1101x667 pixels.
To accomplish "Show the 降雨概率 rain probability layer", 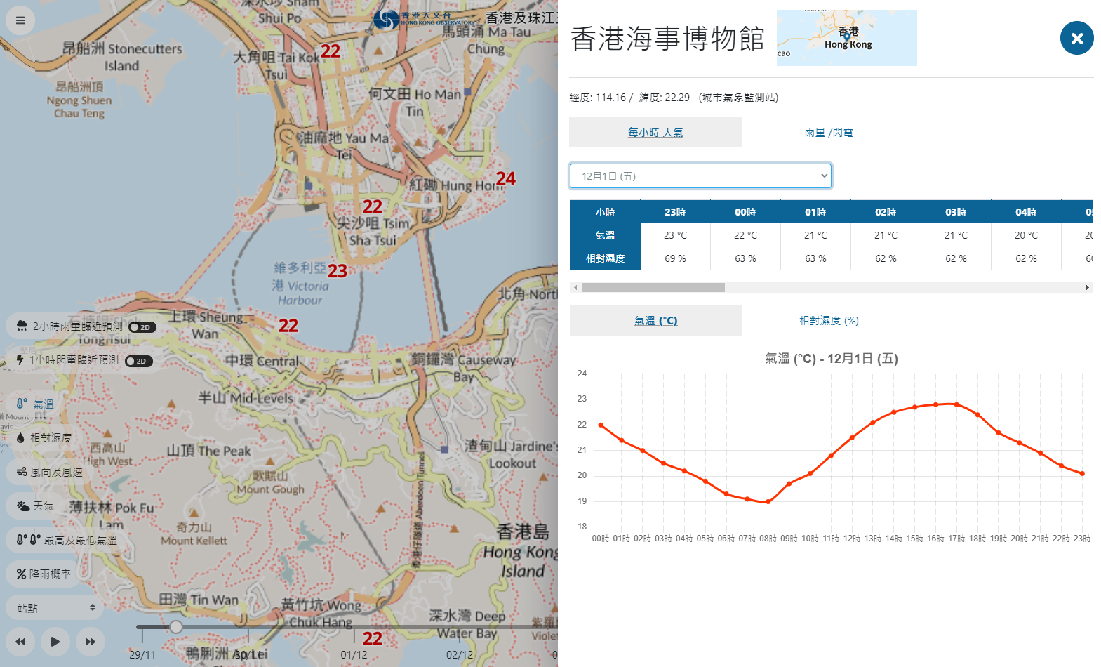I will pyautogui.click(x=50, y=574).
